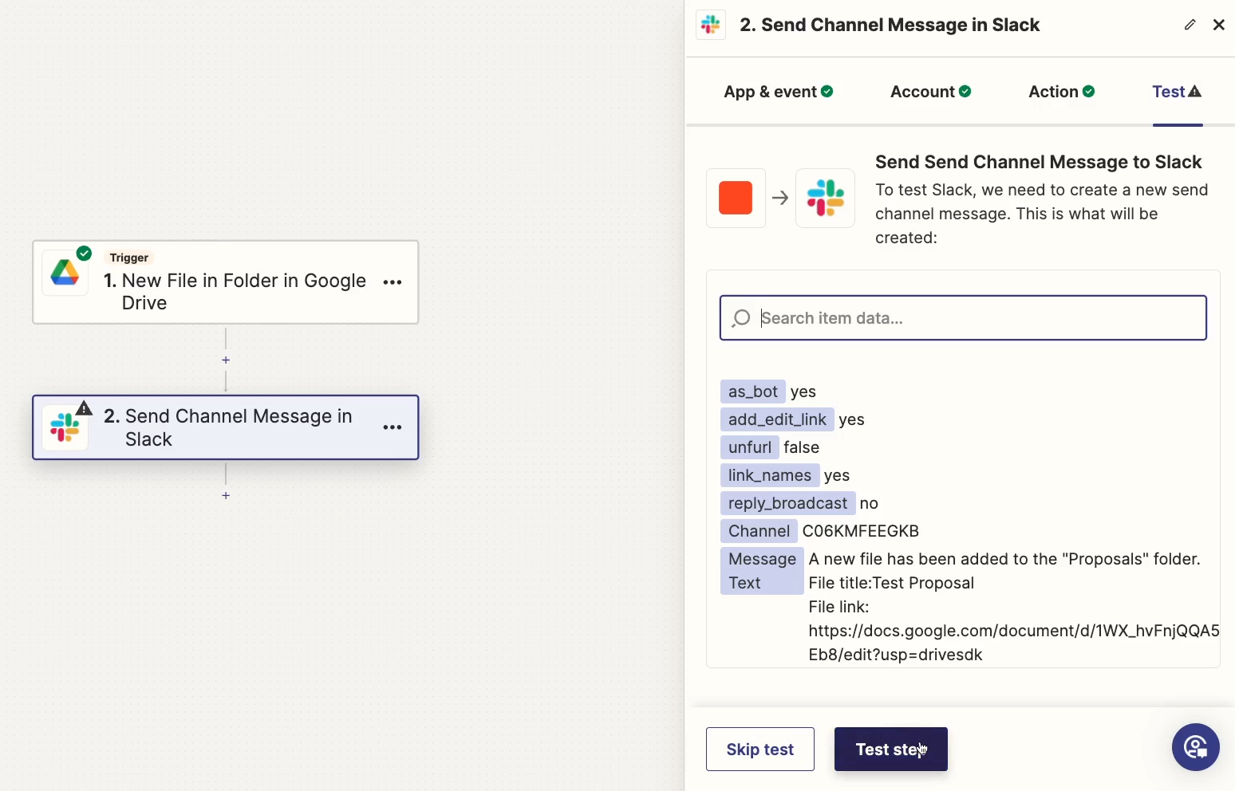
Task: Click the panel title Send Channel Message in Slack
Action: pos(890,25)
